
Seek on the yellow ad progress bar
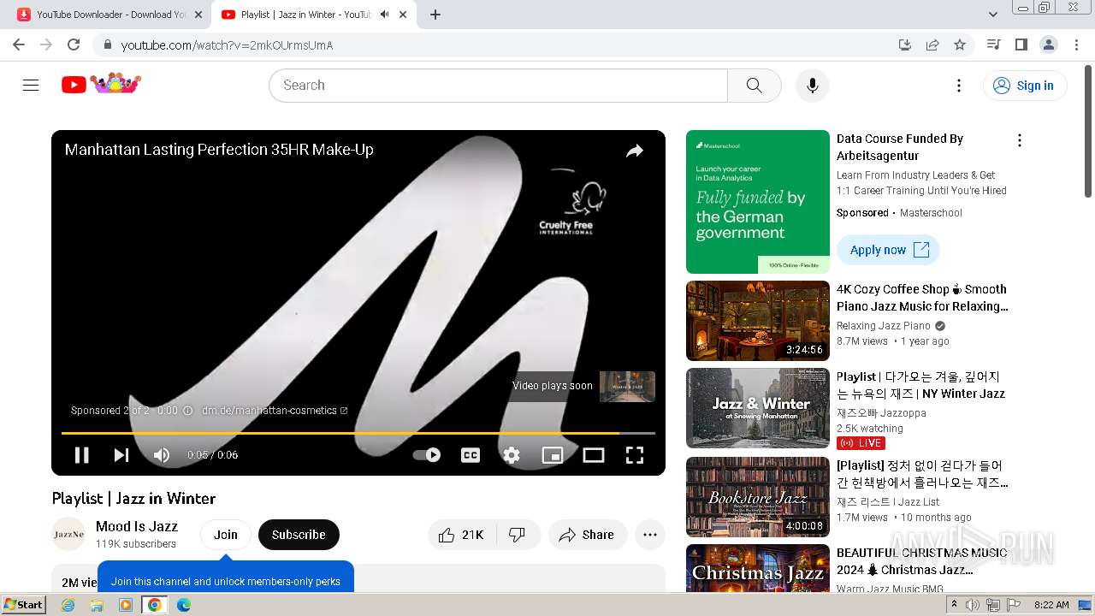pyautogui.click(x=358, y=434)
